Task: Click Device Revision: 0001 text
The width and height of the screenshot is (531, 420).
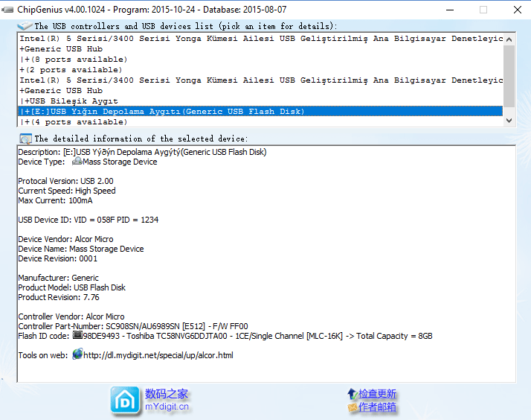Action: click(57, 258)
